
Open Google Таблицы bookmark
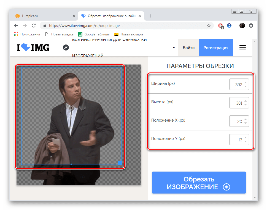click(94, 34)
